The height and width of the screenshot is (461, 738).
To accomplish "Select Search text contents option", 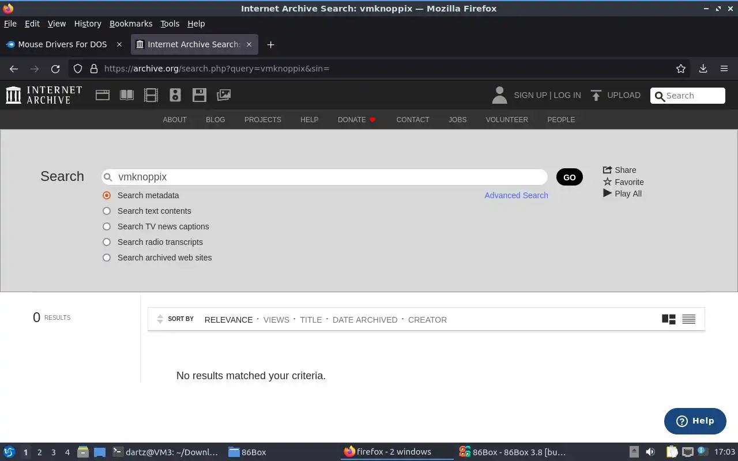I will coord(107,211).
